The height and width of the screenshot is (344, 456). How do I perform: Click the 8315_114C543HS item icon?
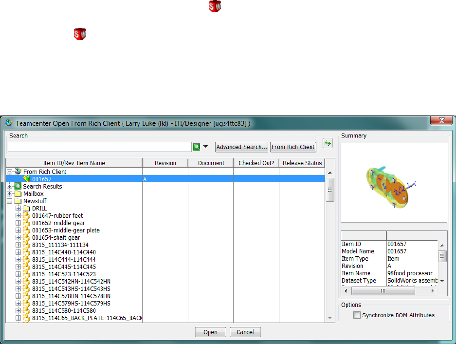coord(27,288)
